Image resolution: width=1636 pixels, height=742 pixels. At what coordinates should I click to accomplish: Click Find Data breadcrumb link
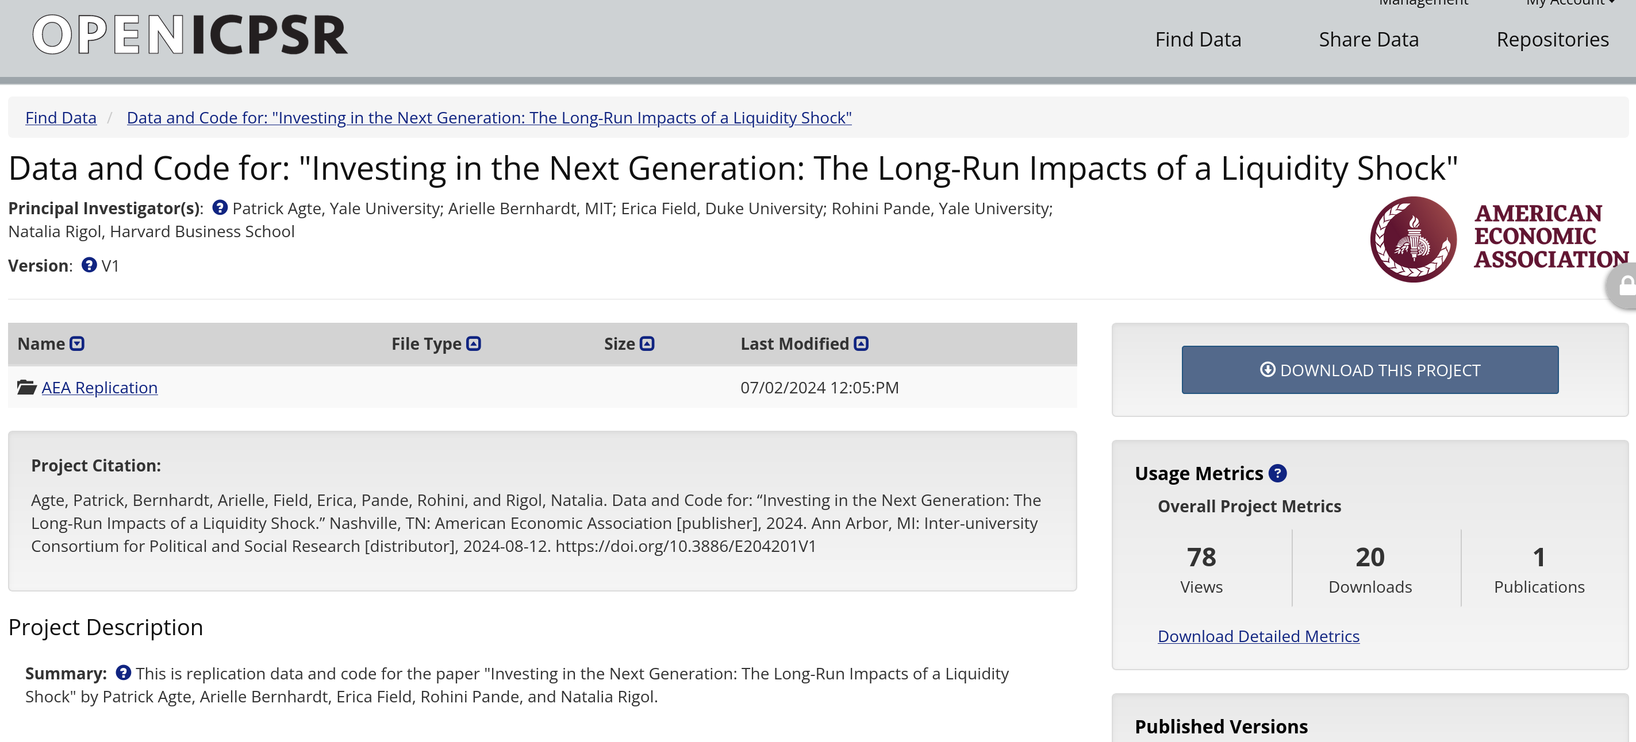point(61,117)
